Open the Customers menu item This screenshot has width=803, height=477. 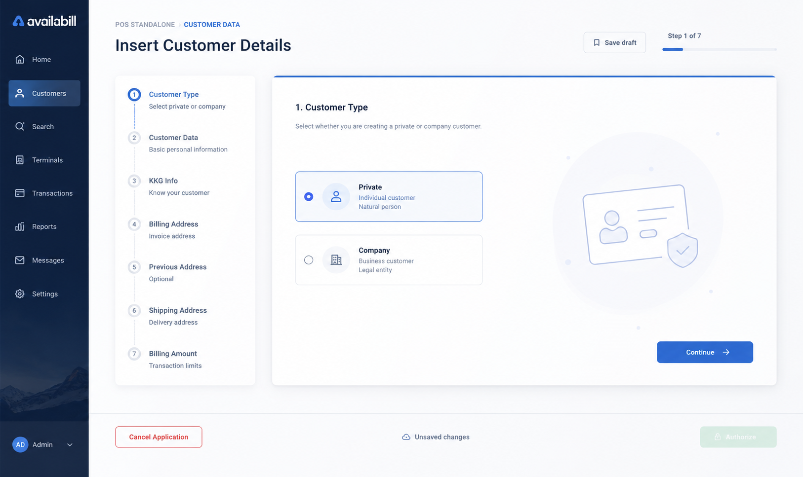[44, 93]
